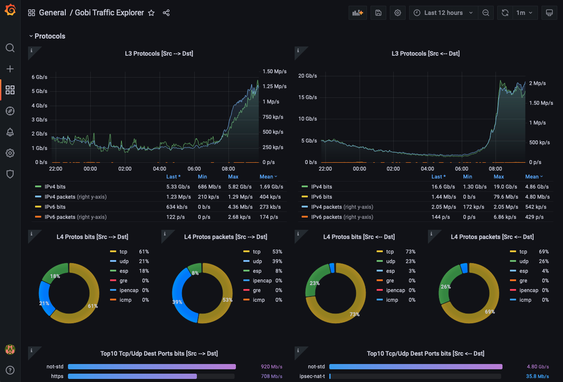Sort left L3 legend by Mean column

pos(268,177)
